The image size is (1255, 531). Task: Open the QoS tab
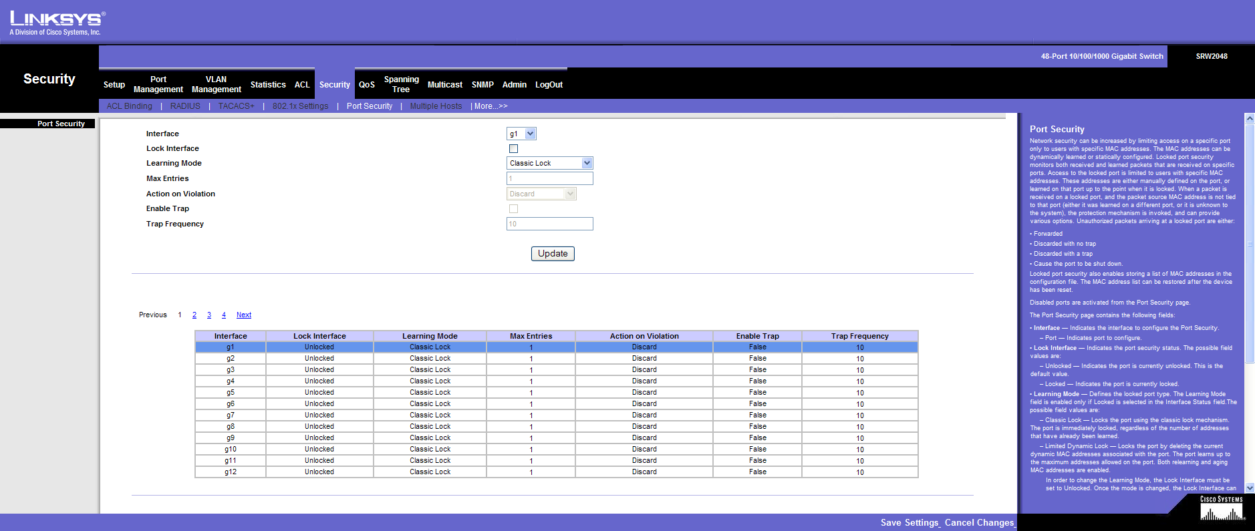point(366,85)
